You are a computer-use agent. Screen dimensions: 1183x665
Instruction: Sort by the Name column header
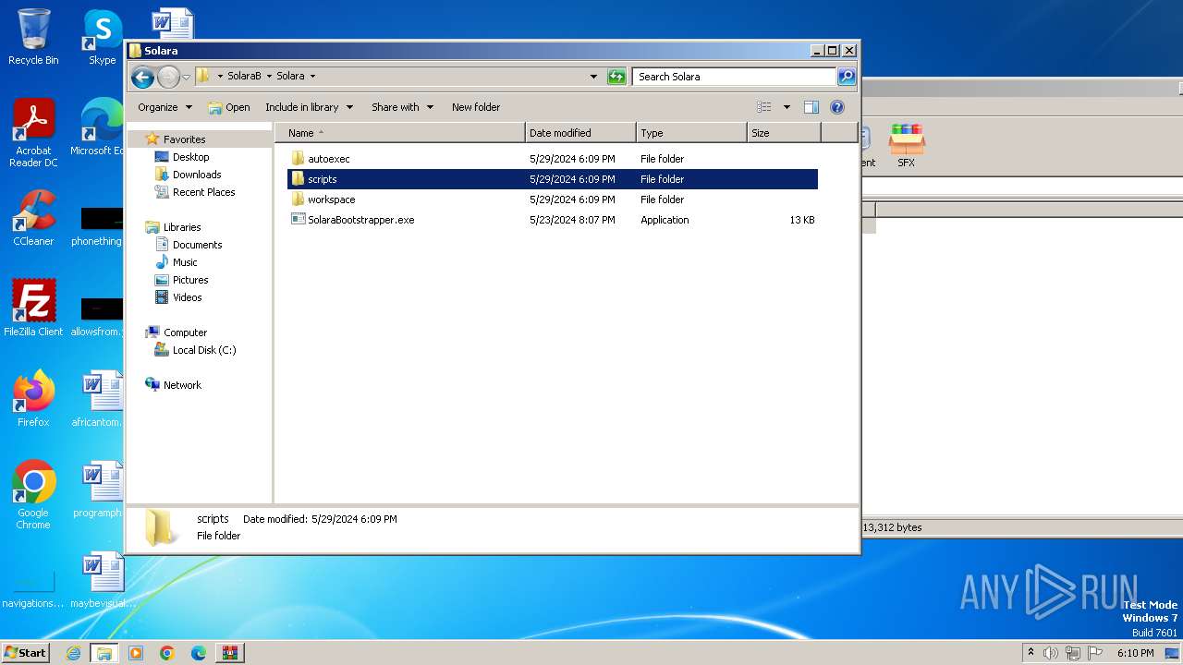[x=399, y=133]
